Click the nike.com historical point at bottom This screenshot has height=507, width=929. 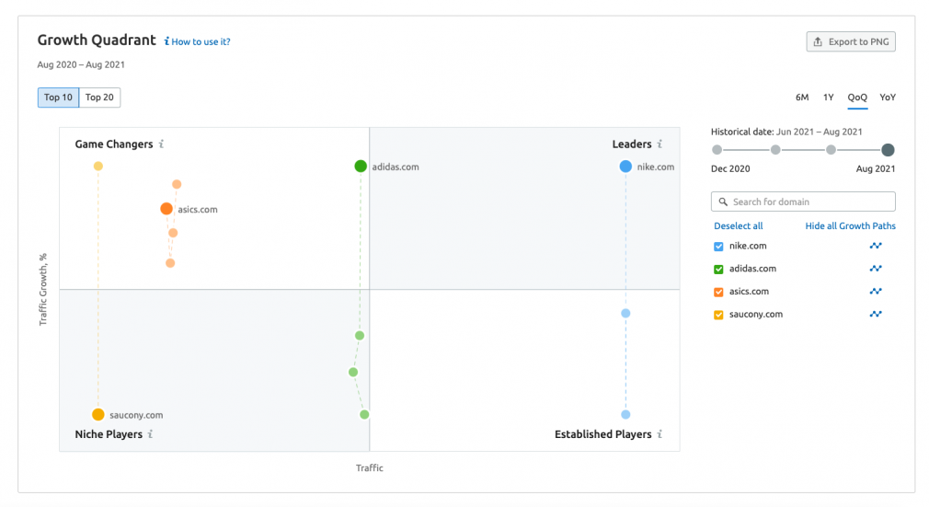click(x=625, y=414)
